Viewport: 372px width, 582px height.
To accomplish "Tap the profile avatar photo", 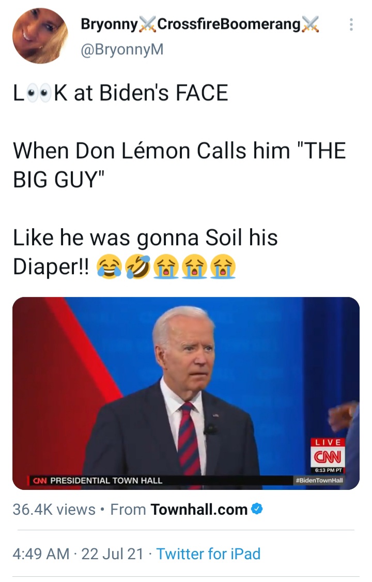I will (40, 36).
